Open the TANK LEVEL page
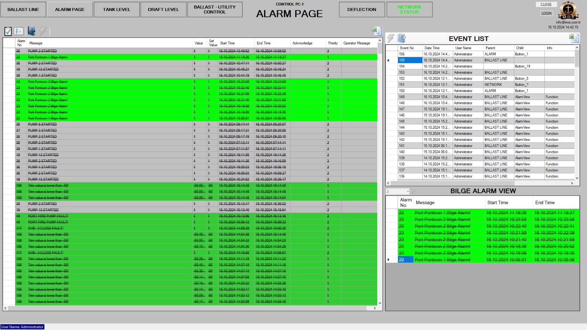587x330 pixels. click(x=117, y=10)
